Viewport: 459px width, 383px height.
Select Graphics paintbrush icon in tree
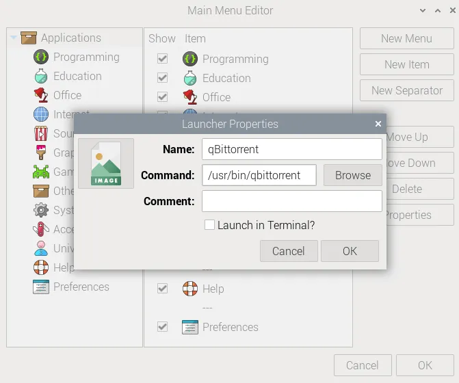[x=41, y=153]
